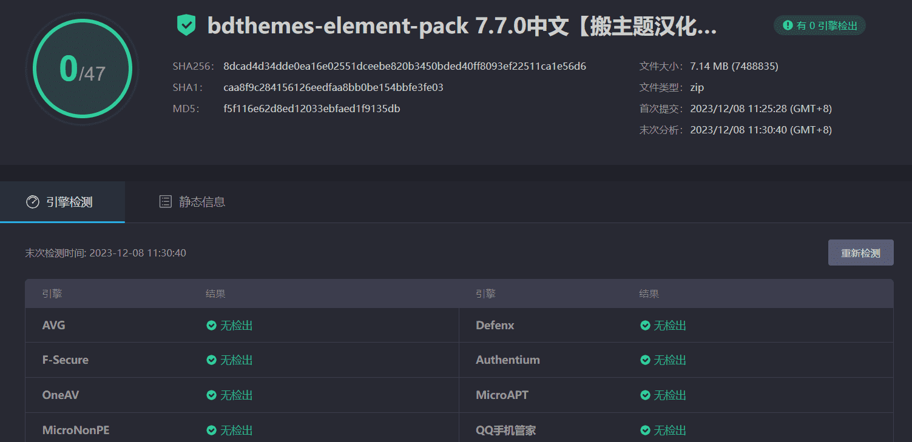
Task: Click the Authentium engine name
Action: (x=507, y=360)
